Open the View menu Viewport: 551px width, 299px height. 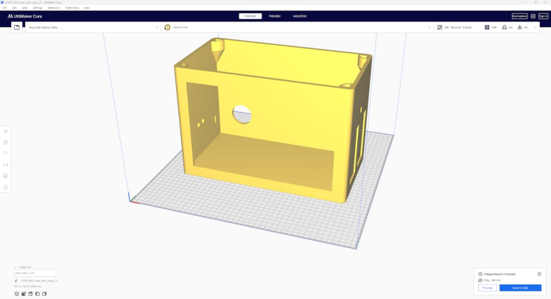pyautogui.click(x=24, y=7)
